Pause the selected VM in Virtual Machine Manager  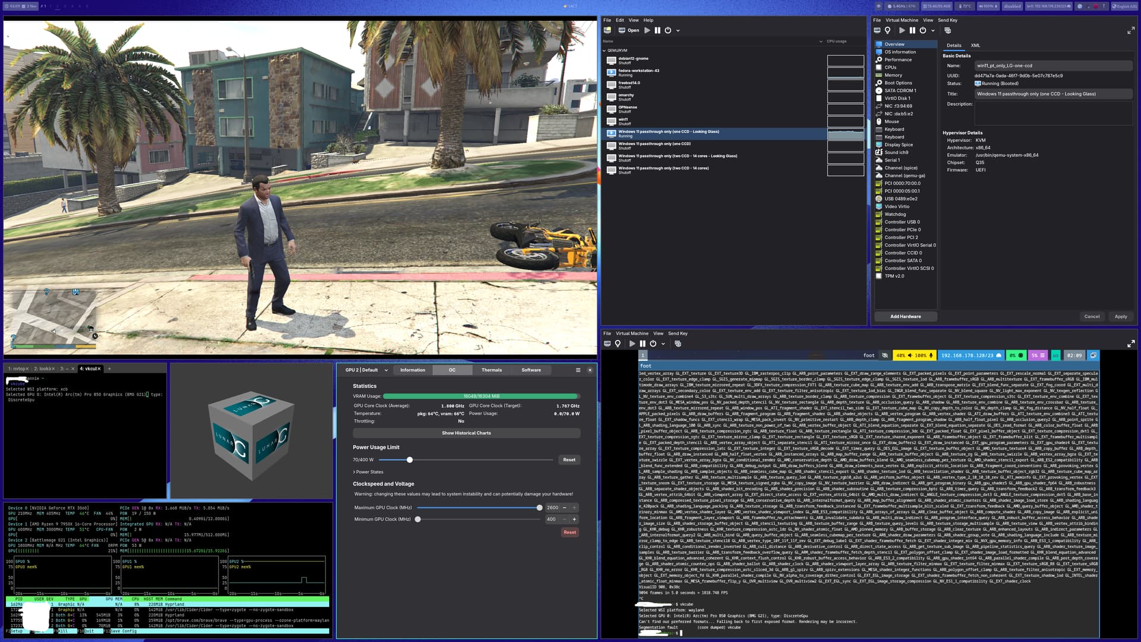coord(657,30)
